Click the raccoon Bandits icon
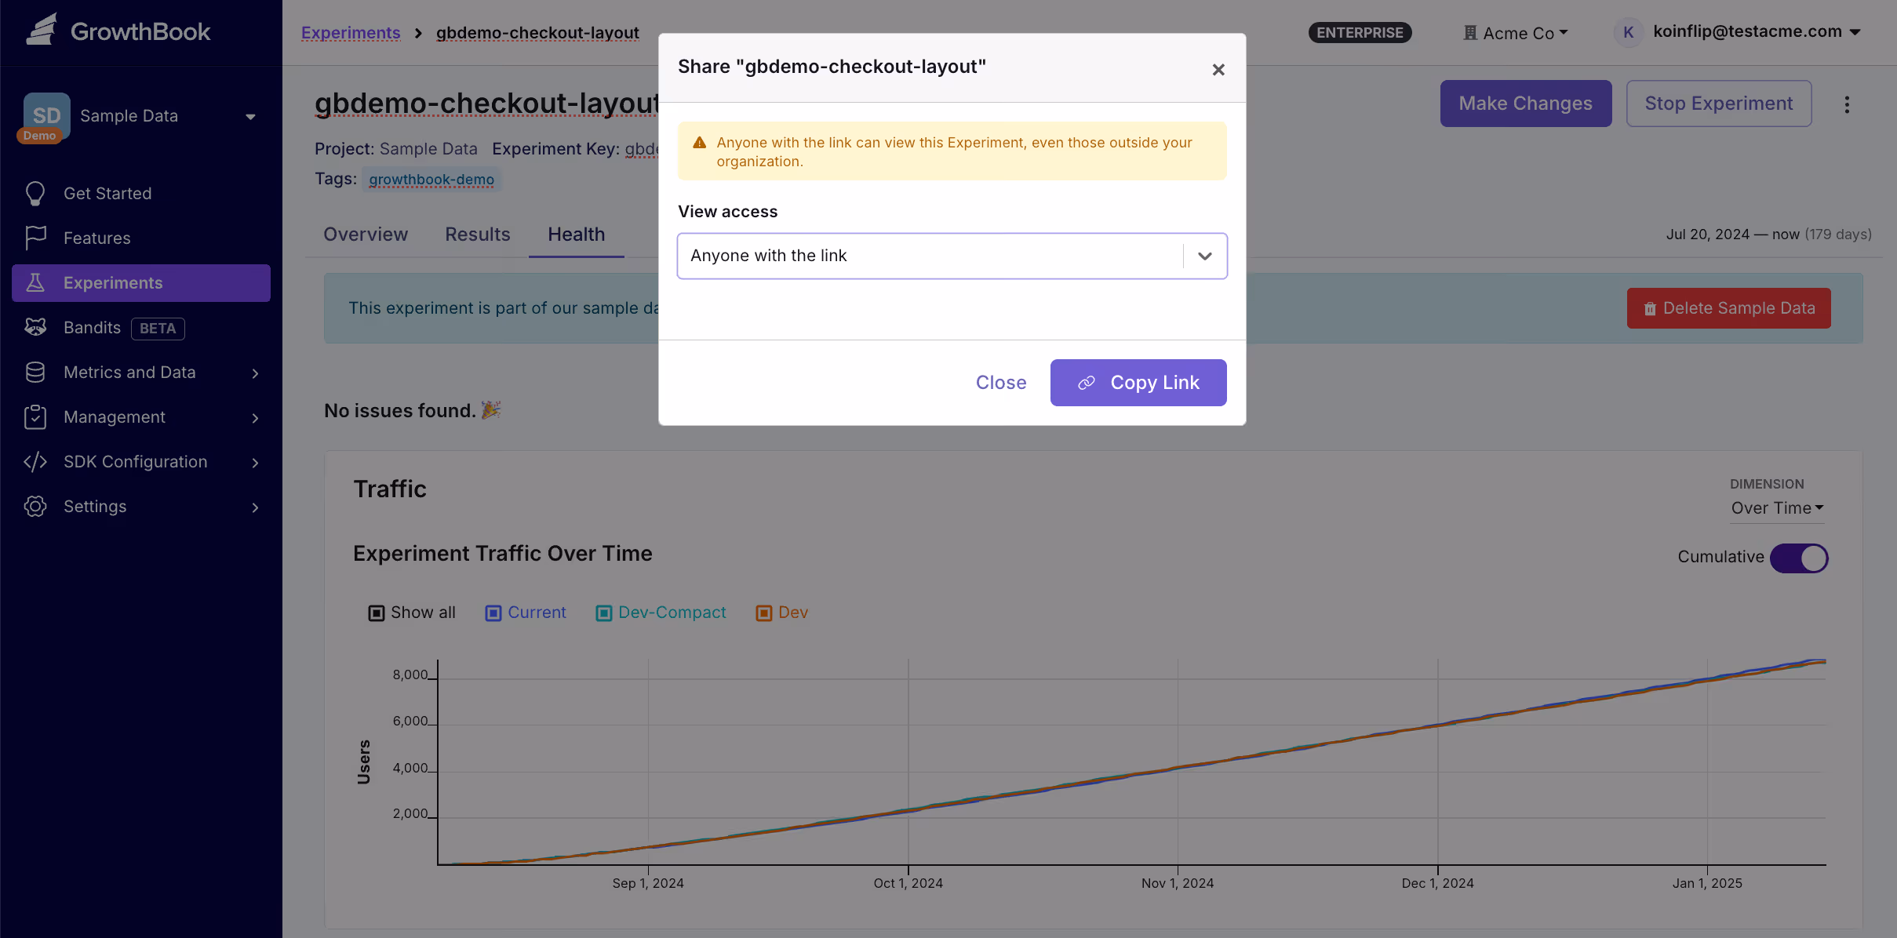 (x=35, y=327)
